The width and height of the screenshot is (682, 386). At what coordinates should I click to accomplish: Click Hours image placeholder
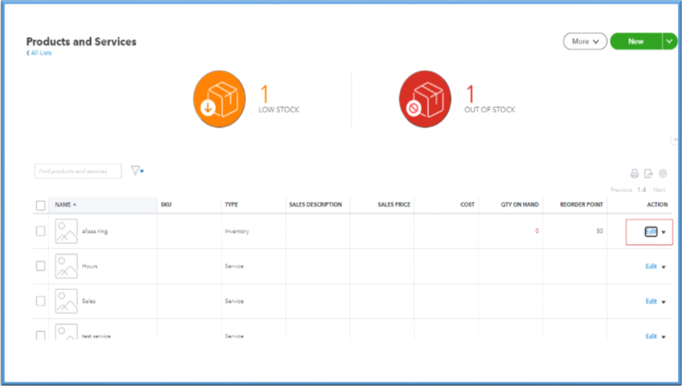click(x=66, y=266)
